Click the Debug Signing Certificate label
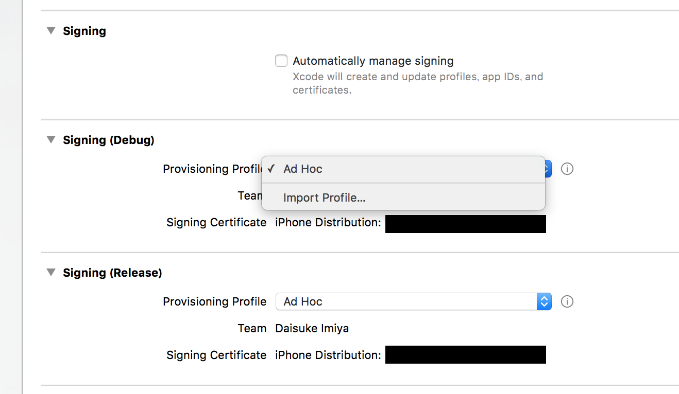Viewport: 679px width, 394px height. click(x=216, y=222)
